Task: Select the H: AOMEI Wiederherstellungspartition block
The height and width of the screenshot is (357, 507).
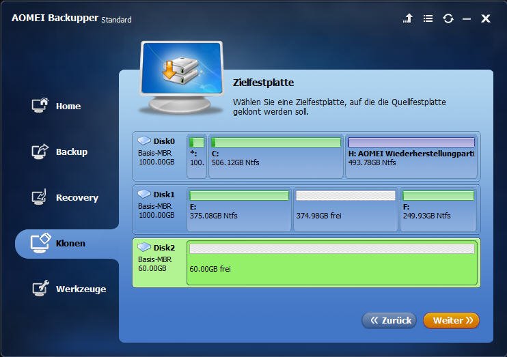Action: 411,156
